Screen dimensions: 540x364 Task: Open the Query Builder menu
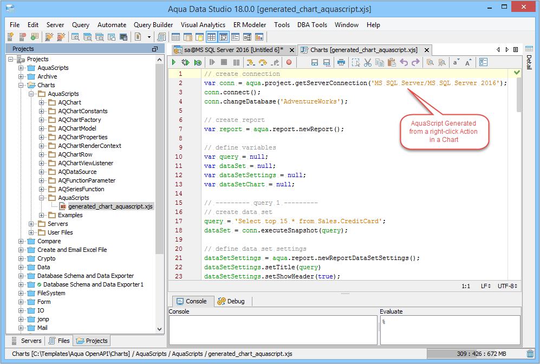point(153,25)
